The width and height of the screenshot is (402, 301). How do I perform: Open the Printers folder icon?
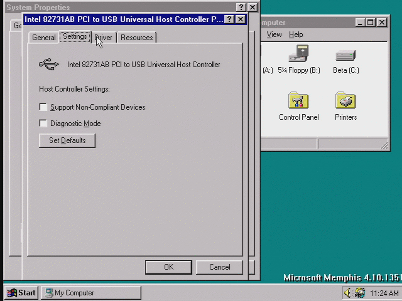(345, 100)
